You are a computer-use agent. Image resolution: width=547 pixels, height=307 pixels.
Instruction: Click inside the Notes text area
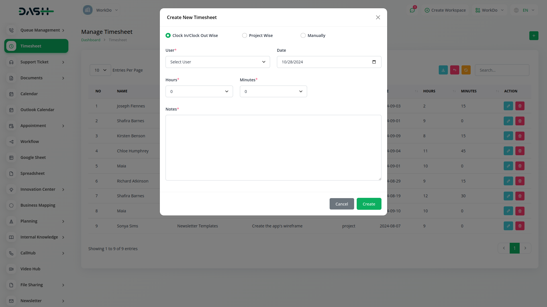tap(273, 148)
